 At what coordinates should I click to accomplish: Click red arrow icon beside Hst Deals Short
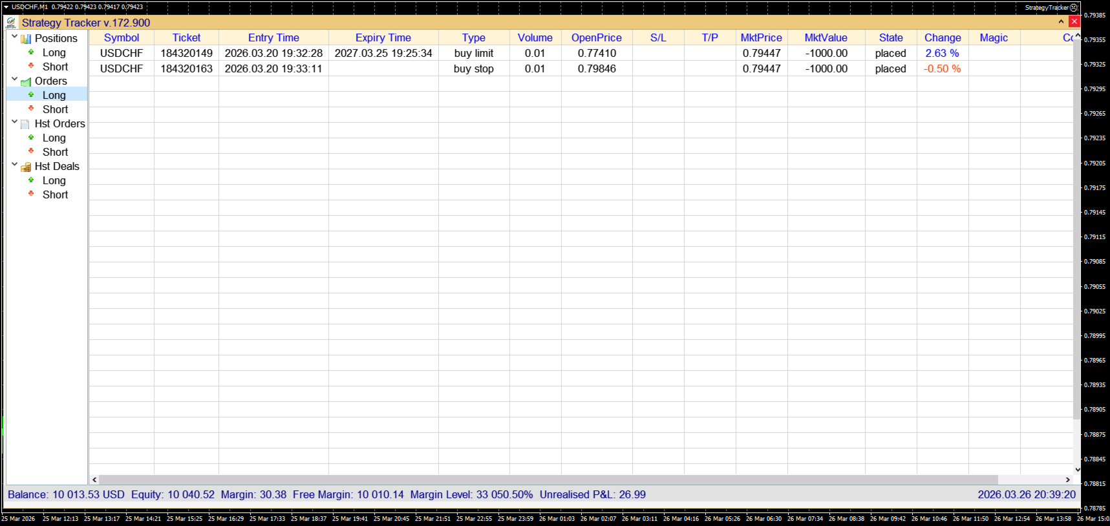tap(31, 193)
